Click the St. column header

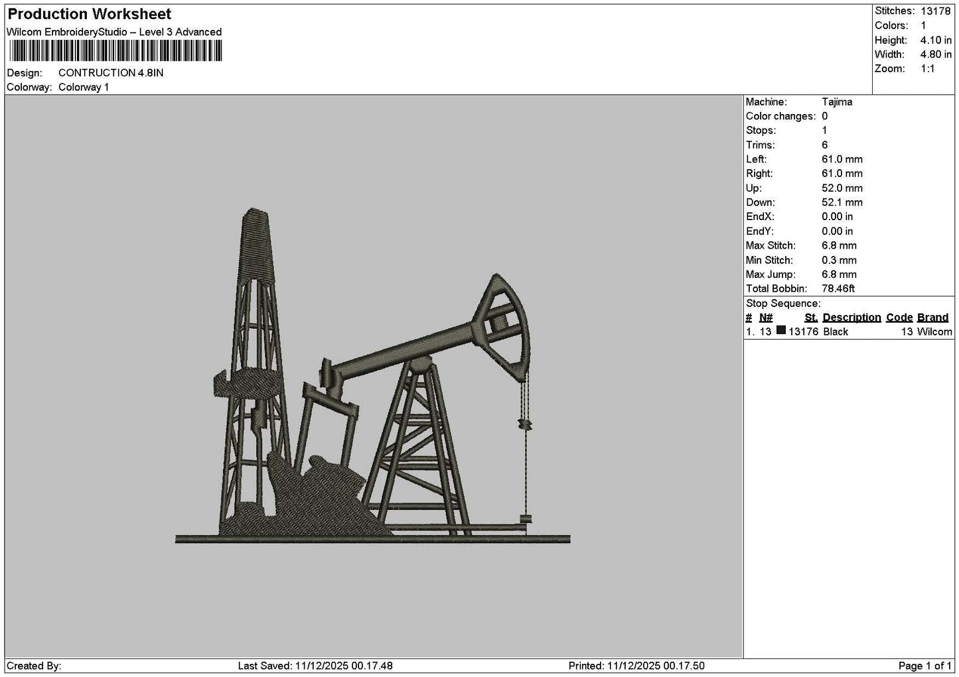click(x=811, y=318)
